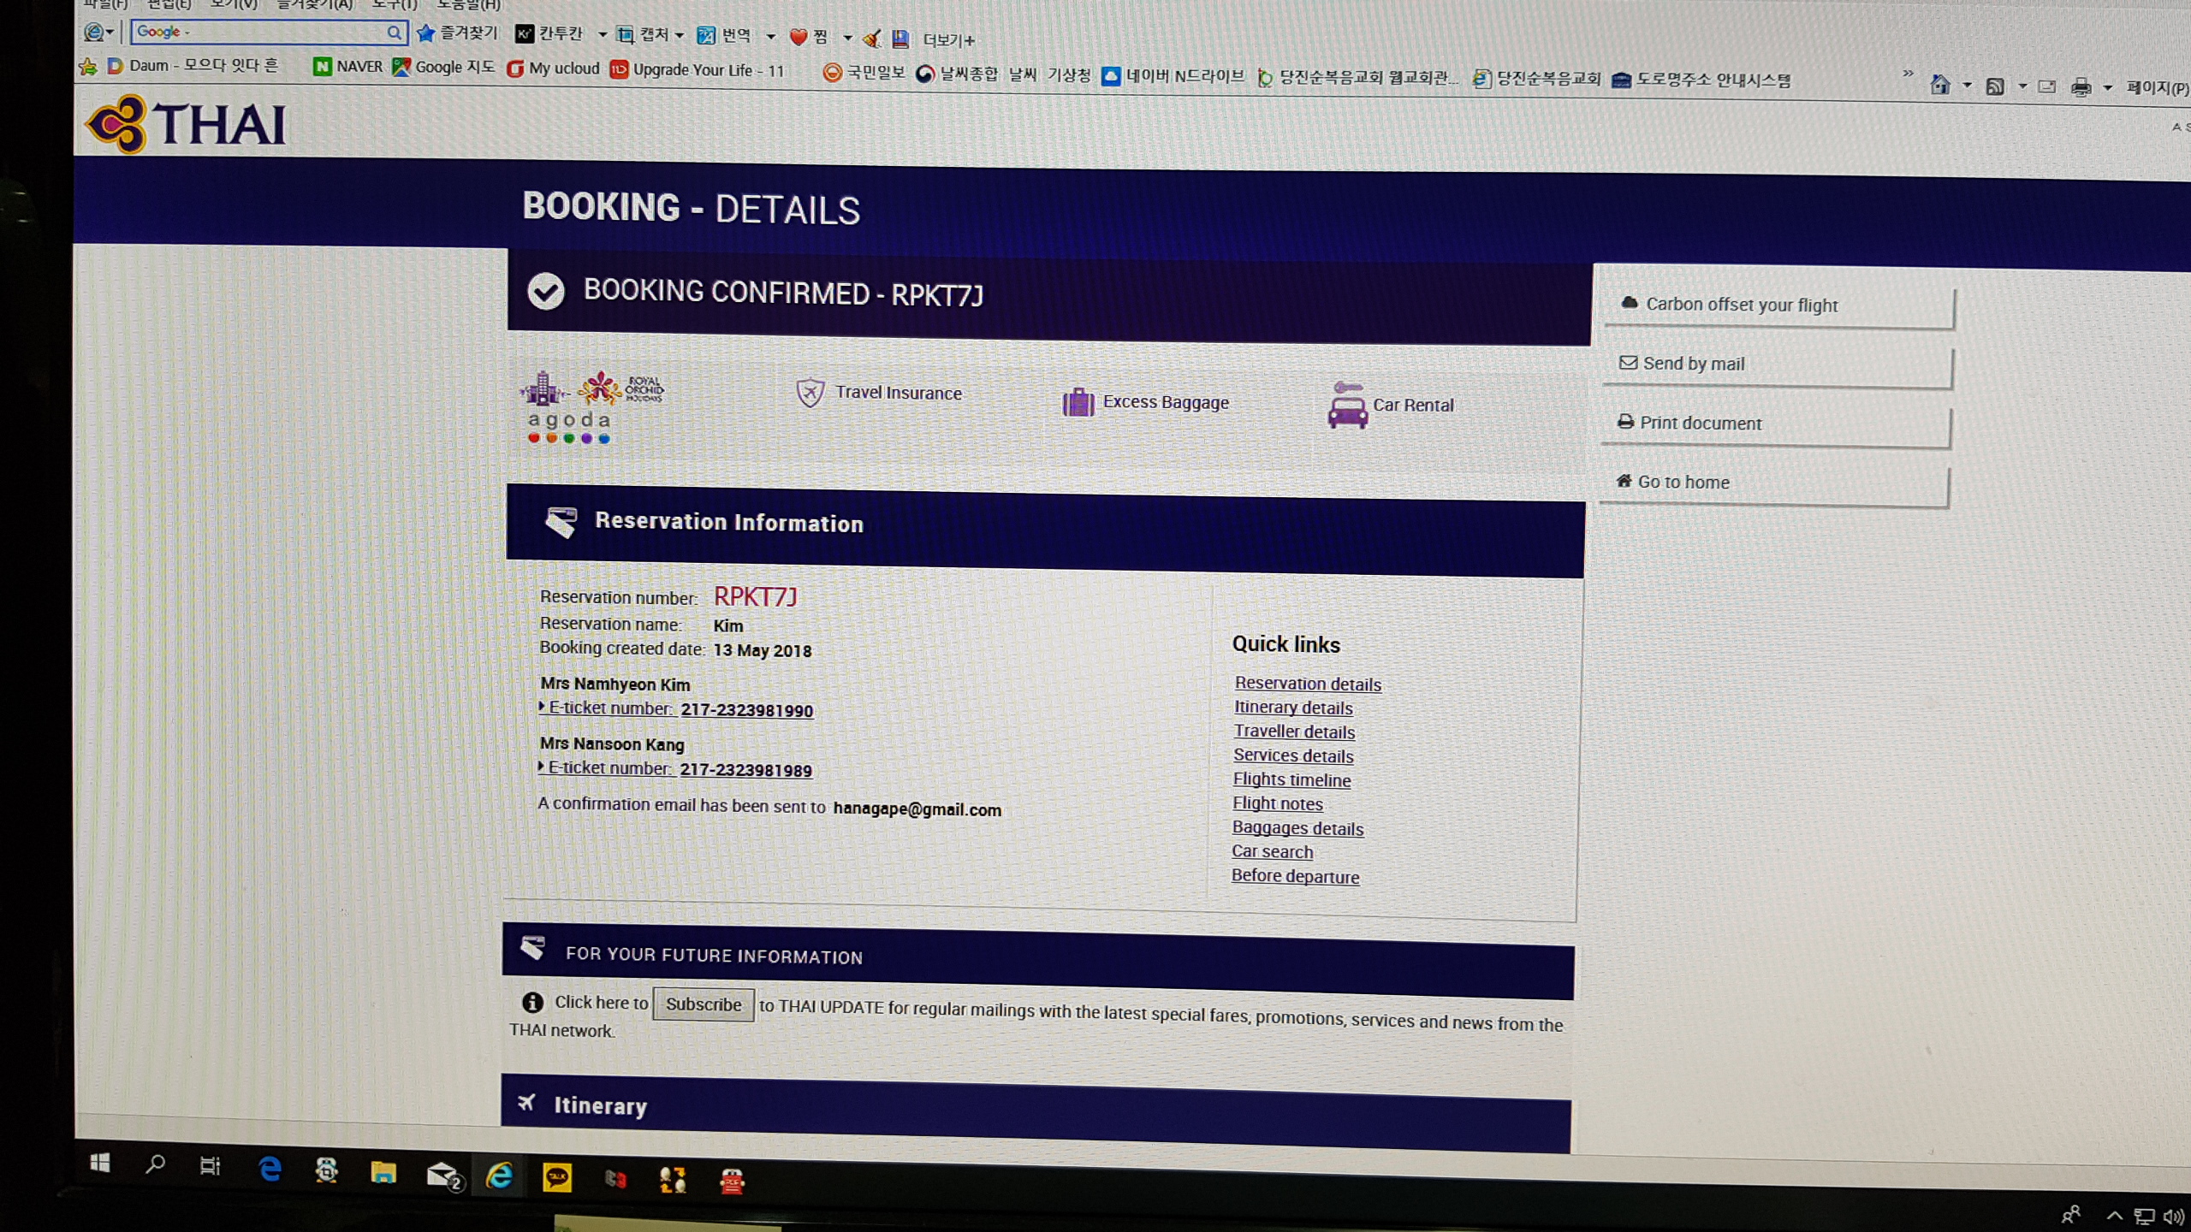The image size is (2191, 1232).
Task: Click the Excess Baggage suitcase icon
Action: pos(1078,401)
